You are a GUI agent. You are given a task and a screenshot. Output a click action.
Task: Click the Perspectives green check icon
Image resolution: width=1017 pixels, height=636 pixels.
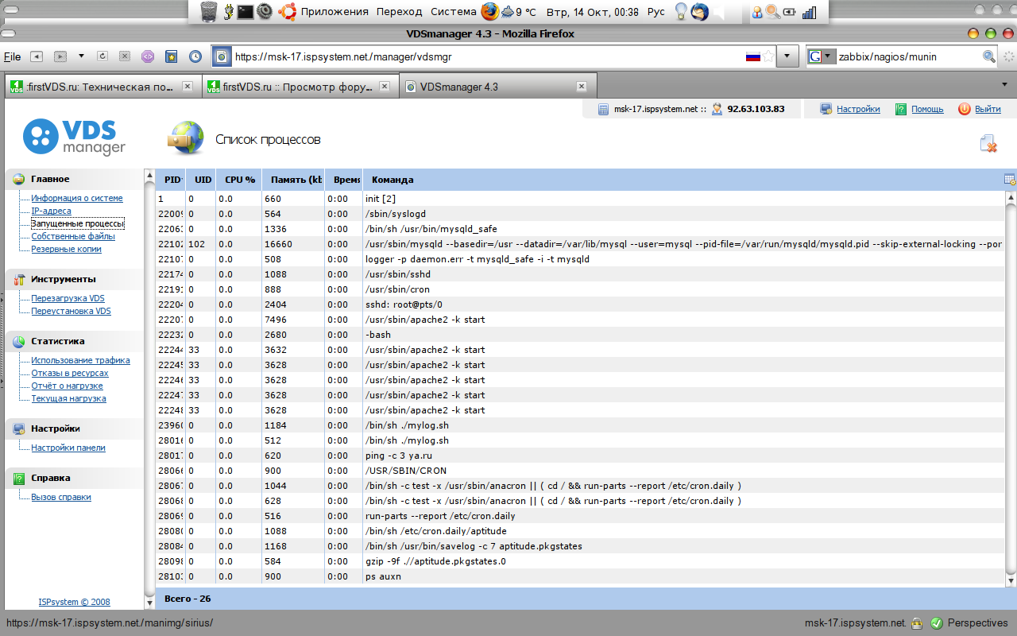point(936,623)
